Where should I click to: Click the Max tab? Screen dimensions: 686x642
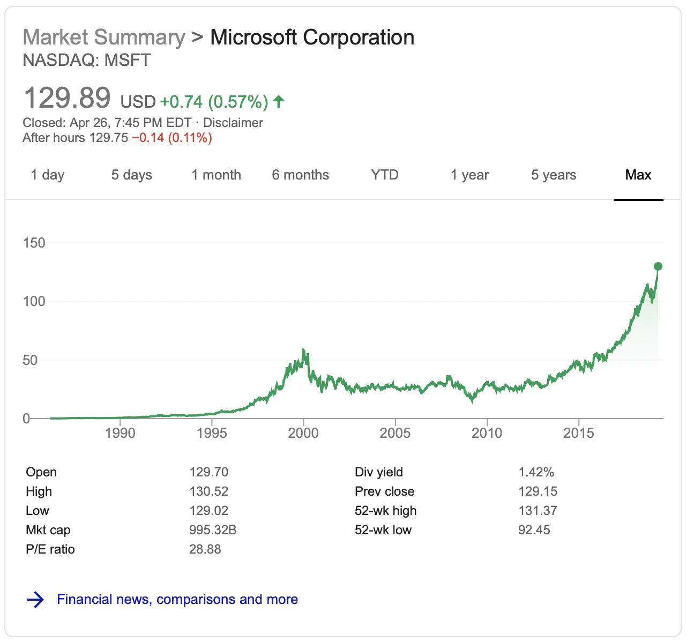click(638, 175)
